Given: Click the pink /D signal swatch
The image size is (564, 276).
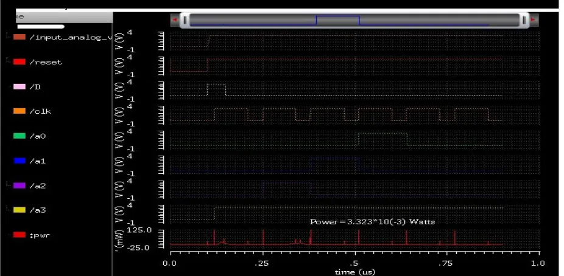Looking at the screenshot, I should [19, 87].
